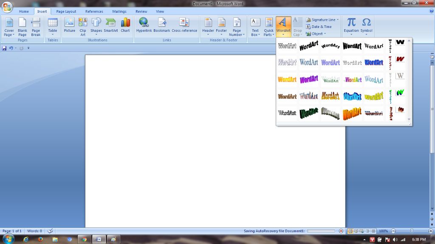
Task: Select the plain outline WordArt style
Action: pos(287,46)
